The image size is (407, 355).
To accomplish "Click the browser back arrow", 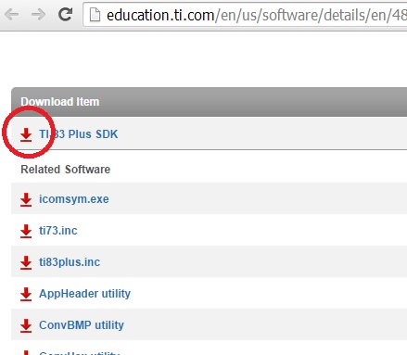I will click(12, 14).
